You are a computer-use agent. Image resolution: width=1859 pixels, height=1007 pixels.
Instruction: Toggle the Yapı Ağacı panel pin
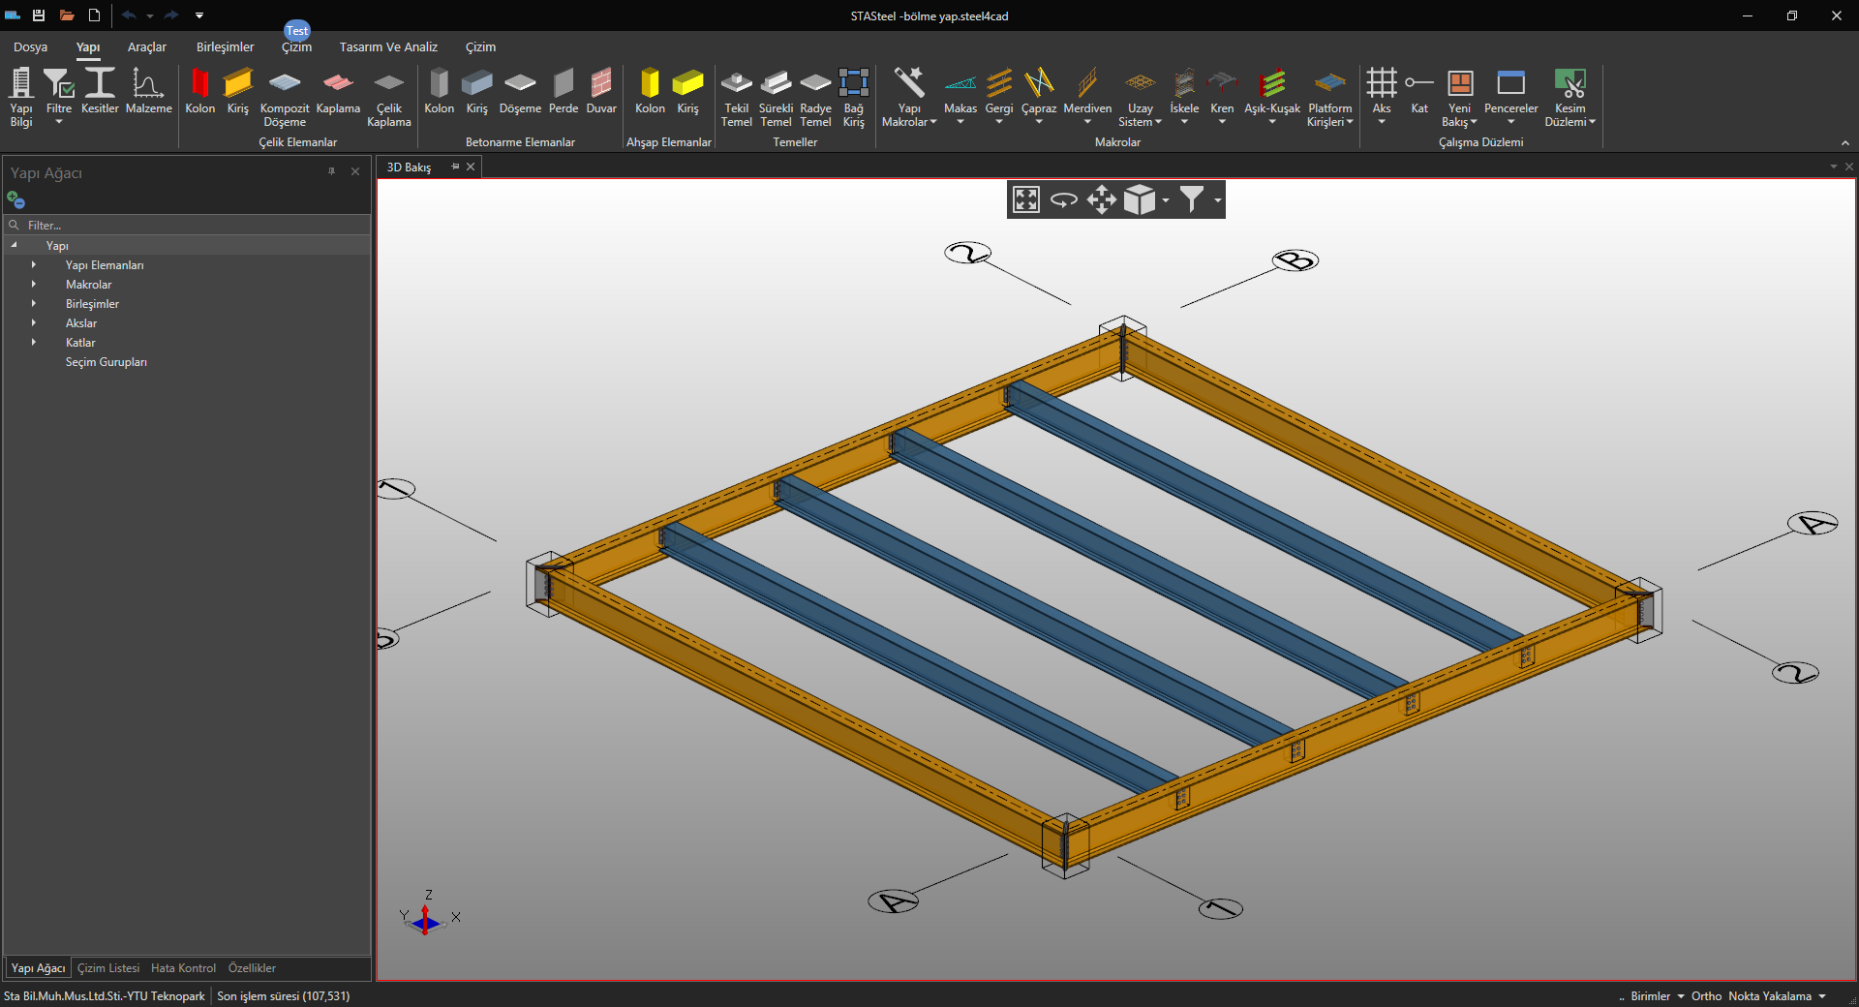pyautogui.click(x=331, y=171)
